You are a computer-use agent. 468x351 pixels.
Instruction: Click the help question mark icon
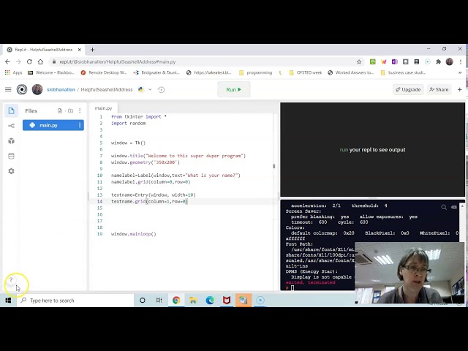11,280
